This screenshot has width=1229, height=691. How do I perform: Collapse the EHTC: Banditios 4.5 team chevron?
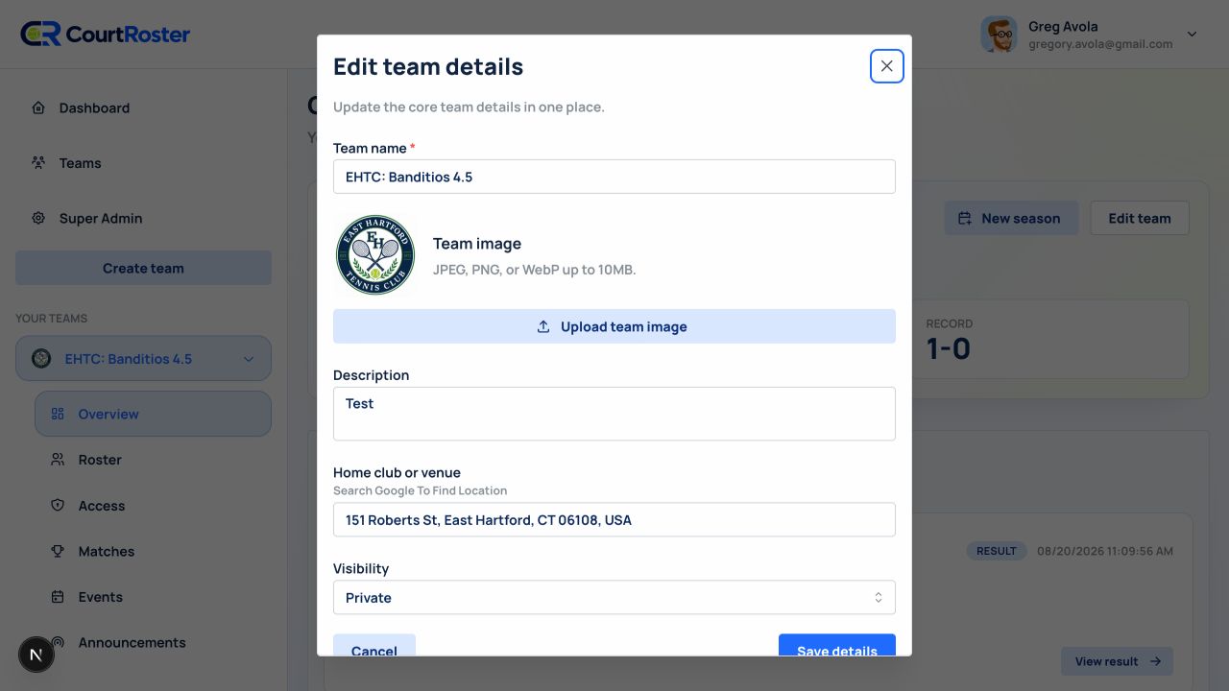(x=249, y=359)
